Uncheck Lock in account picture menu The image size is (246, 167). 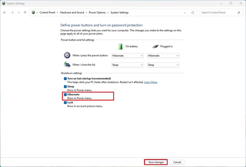(65, 102)
